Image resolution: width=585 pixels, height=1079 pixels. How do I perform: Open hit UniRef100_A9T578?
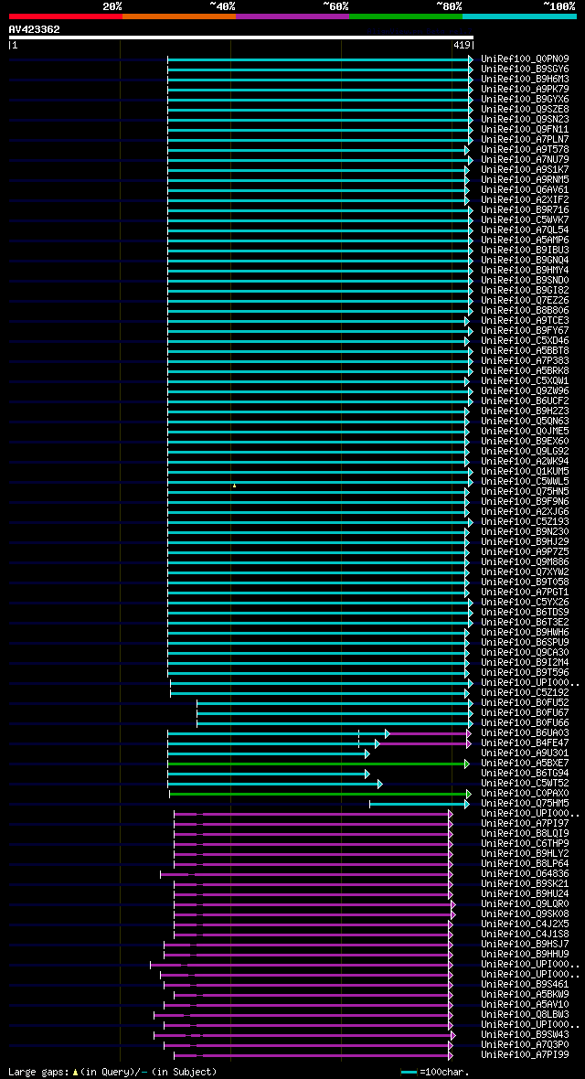pyautogui.click(x=525, y=150)
